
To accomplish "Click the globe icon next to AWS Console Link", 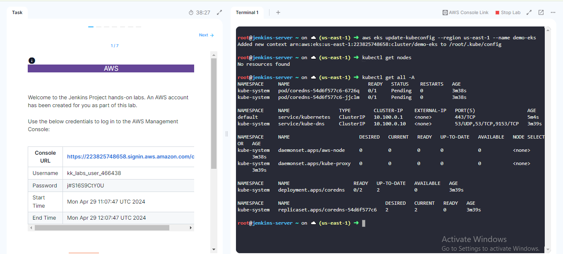I will pos(445,12).
